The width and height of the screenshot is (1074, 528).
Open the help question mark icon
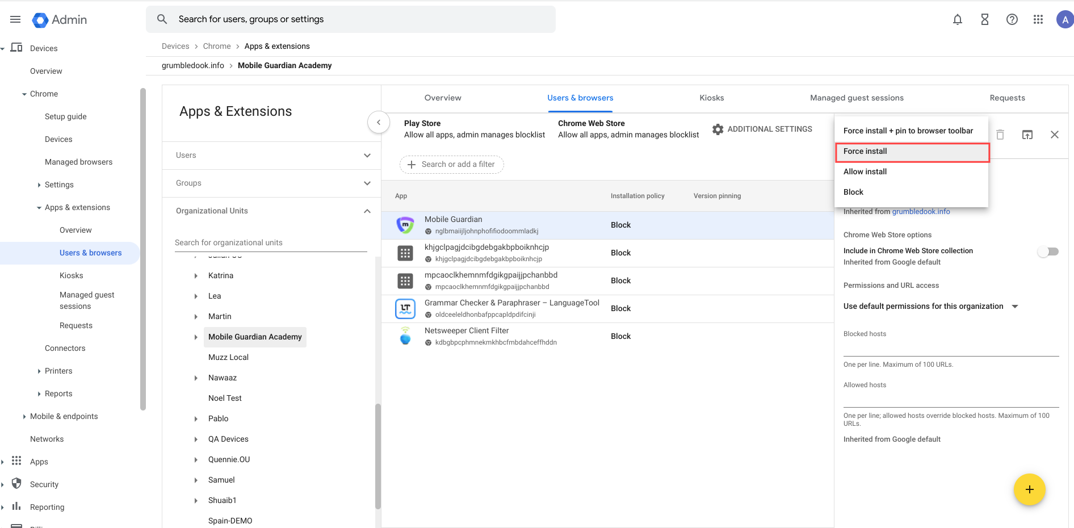pos(1012,19)
